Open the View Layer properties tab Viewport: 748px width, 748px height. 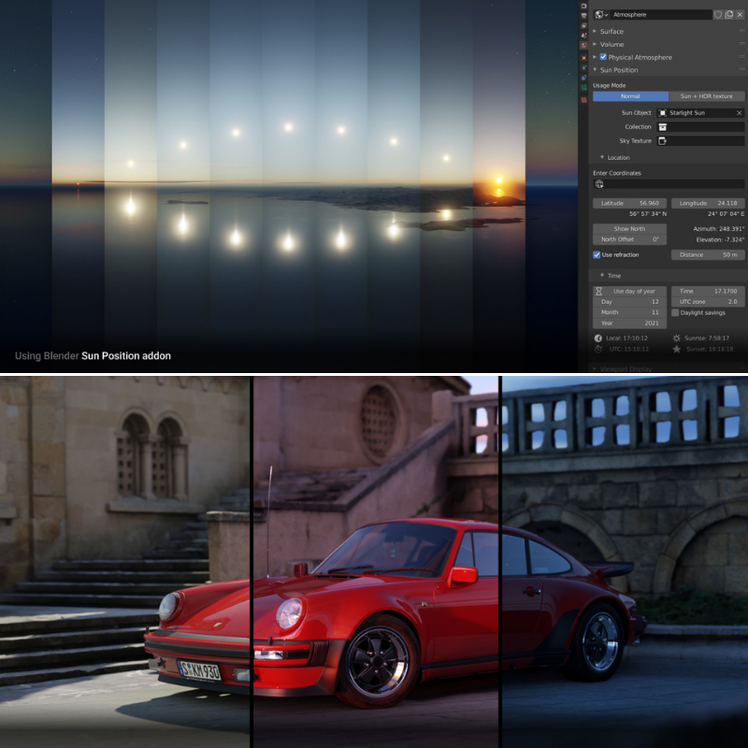point(583,25)
